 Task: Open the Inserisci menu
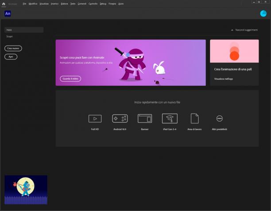pos(54,4)
